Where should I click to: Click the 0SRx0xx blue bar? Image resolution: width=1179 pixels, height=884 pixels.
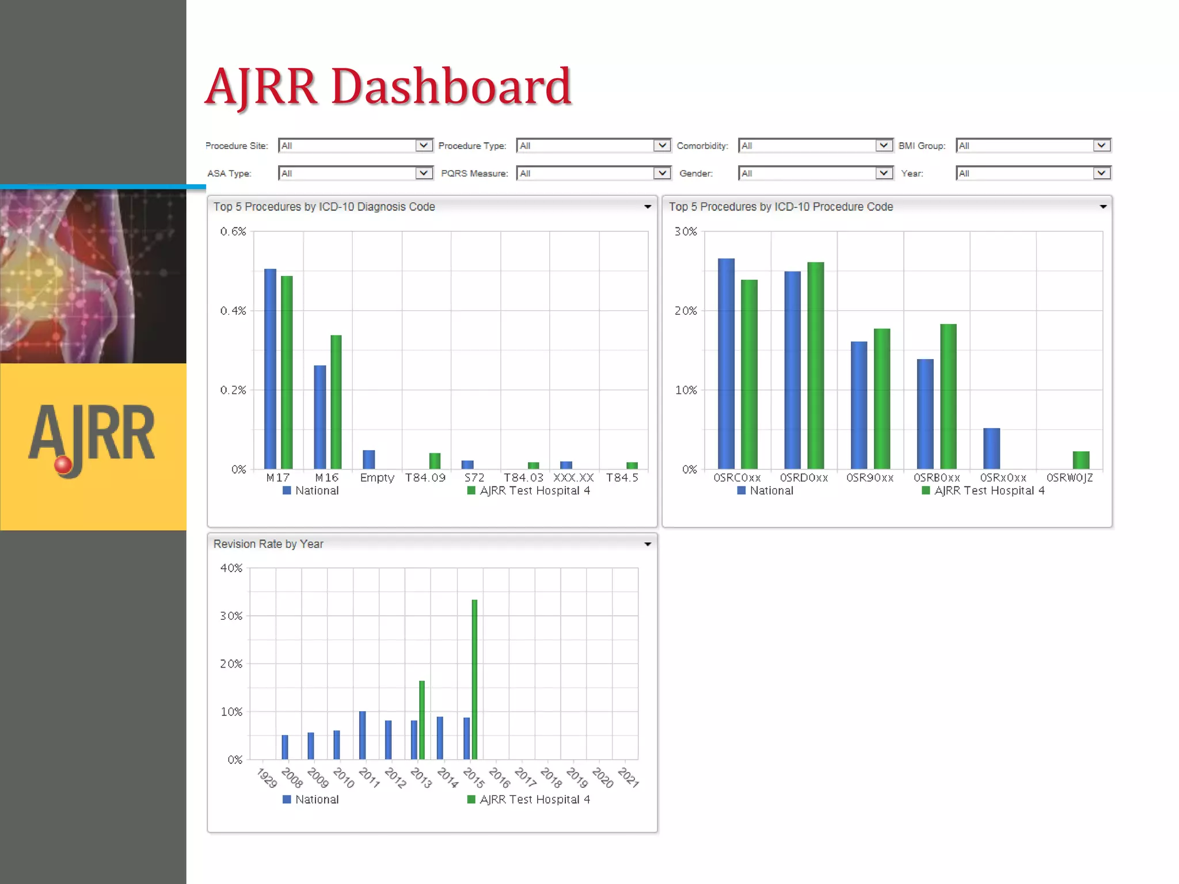point(992,449)
